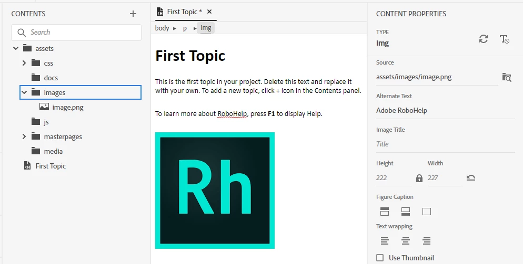Expand the css folder

point(24,63)
